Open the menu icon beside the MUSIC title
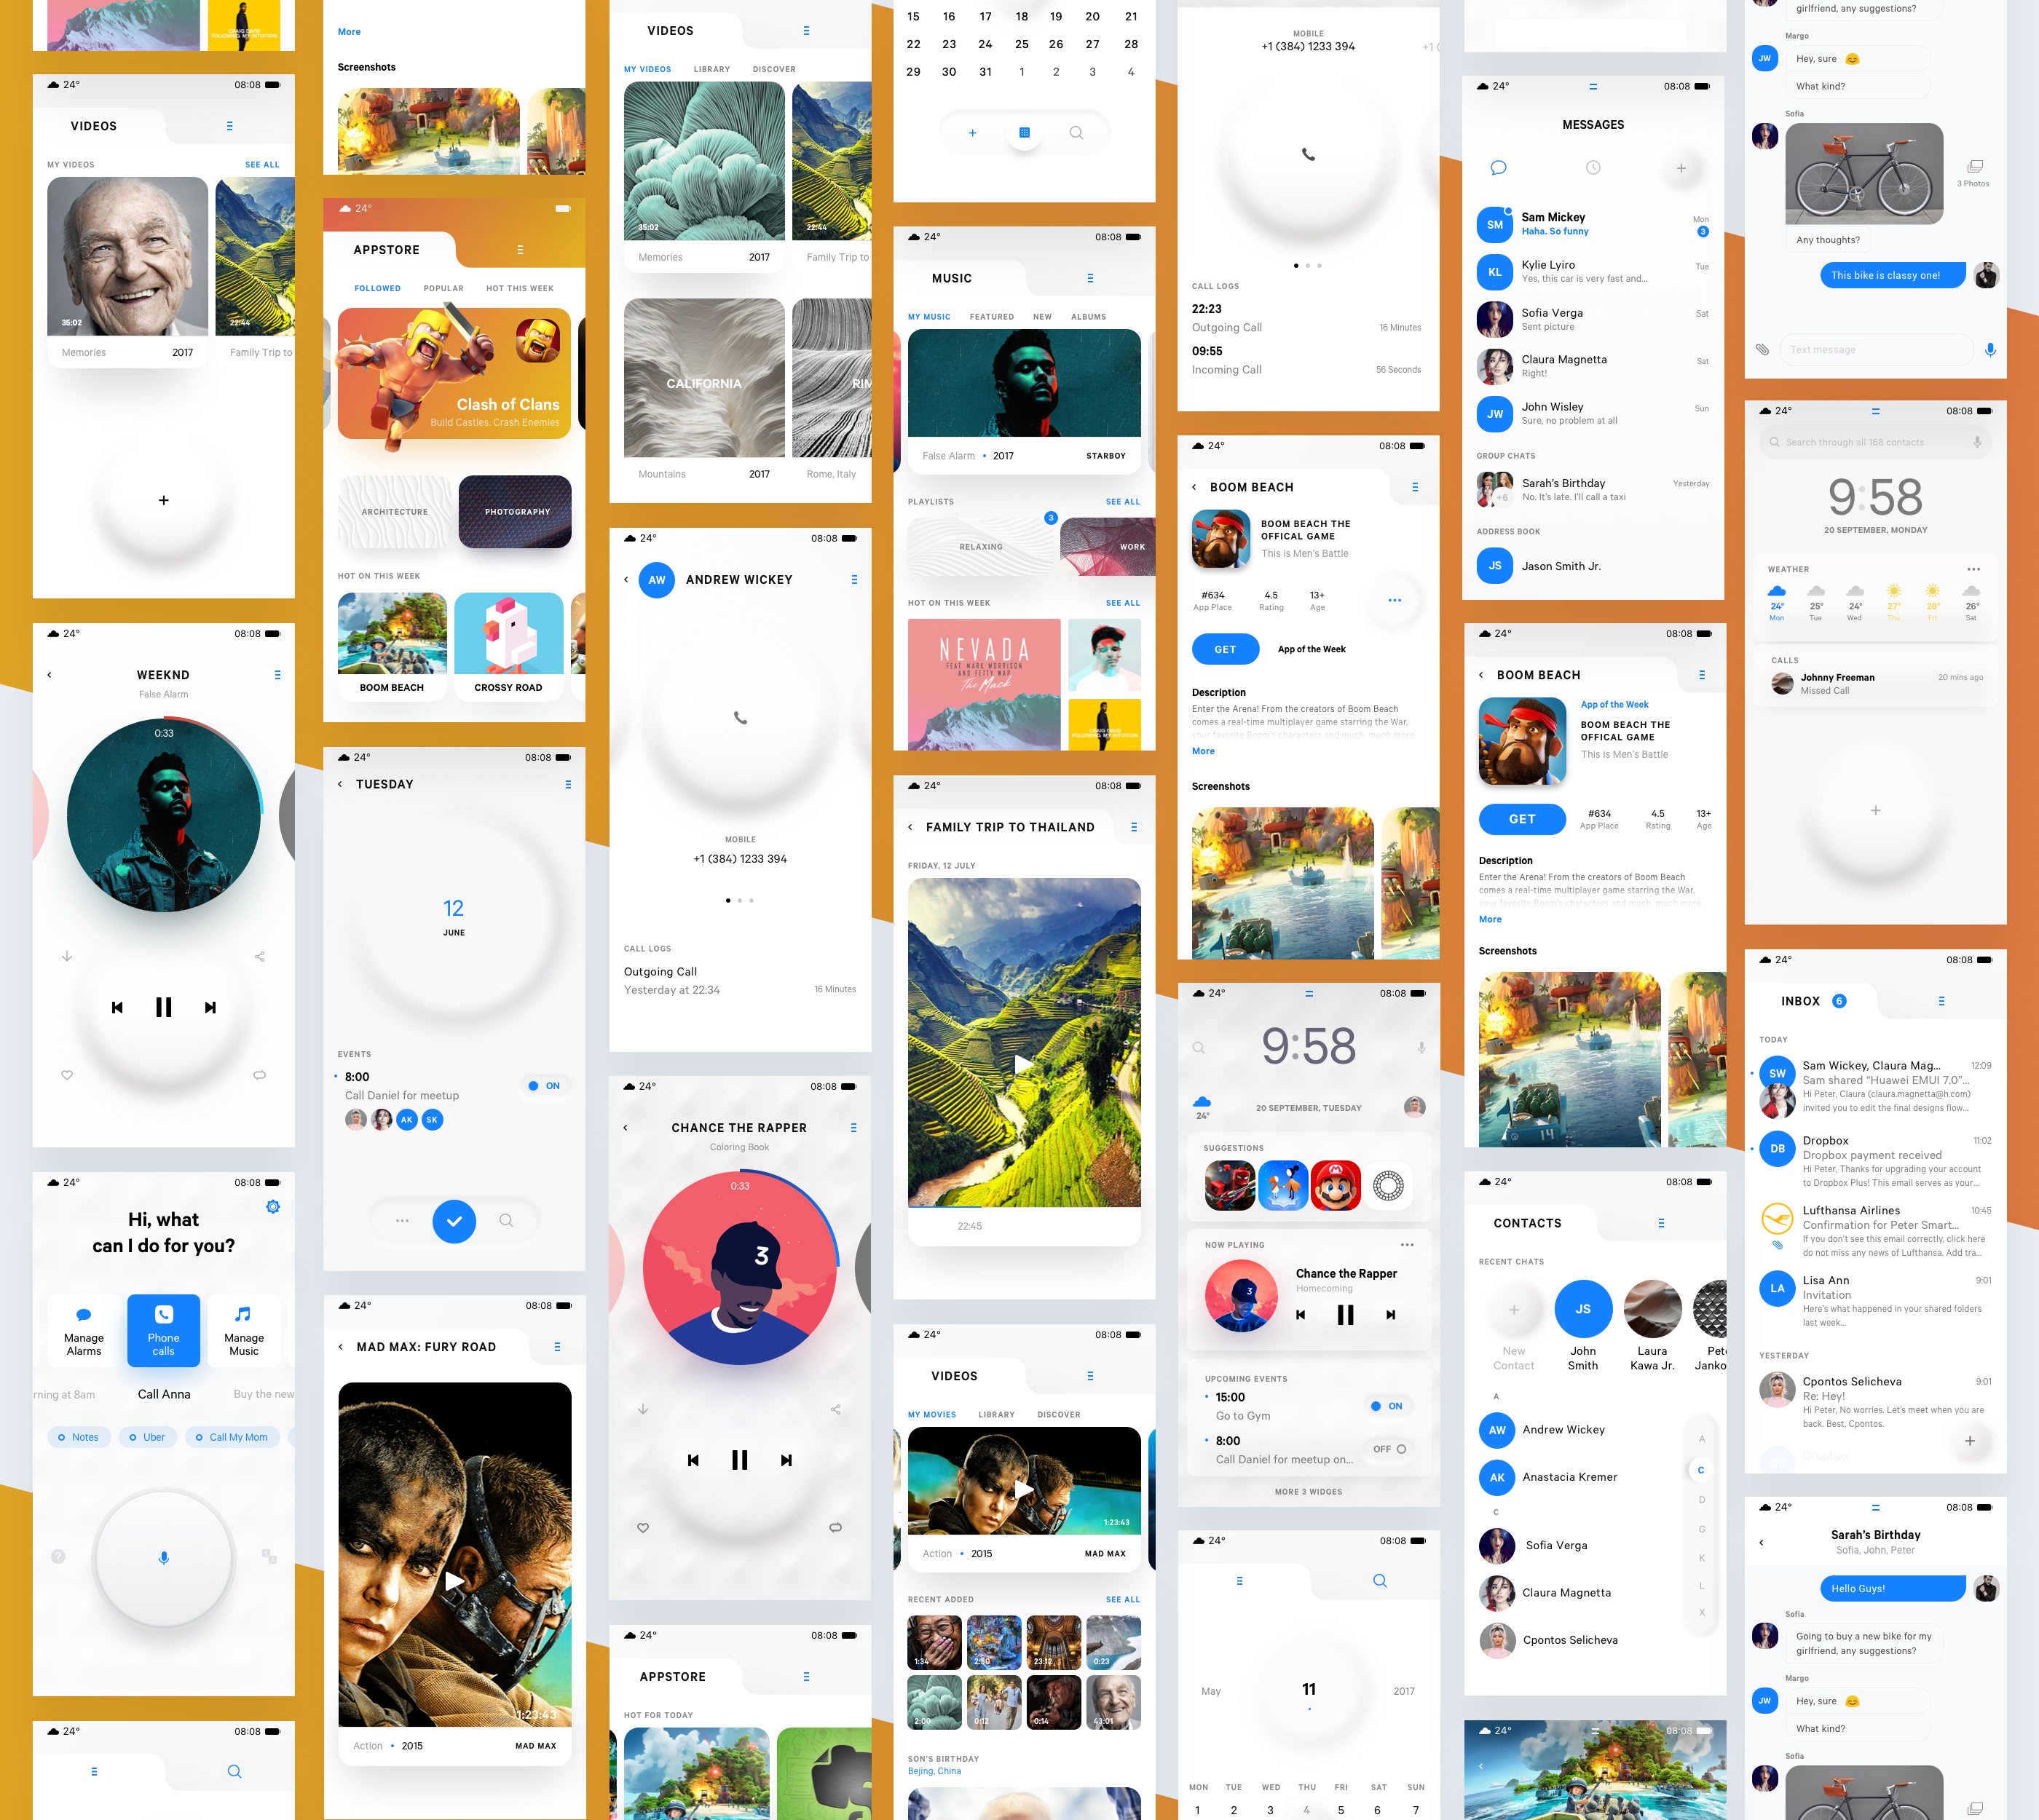Image resolution: width=2039 pixels, height=1820 pixels. pyautogui.click(x=1091, y=279)
